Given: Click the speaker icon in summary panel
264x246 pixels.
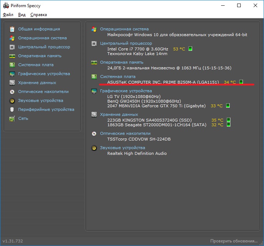Looking at the screenshot, I should (94, 148).
